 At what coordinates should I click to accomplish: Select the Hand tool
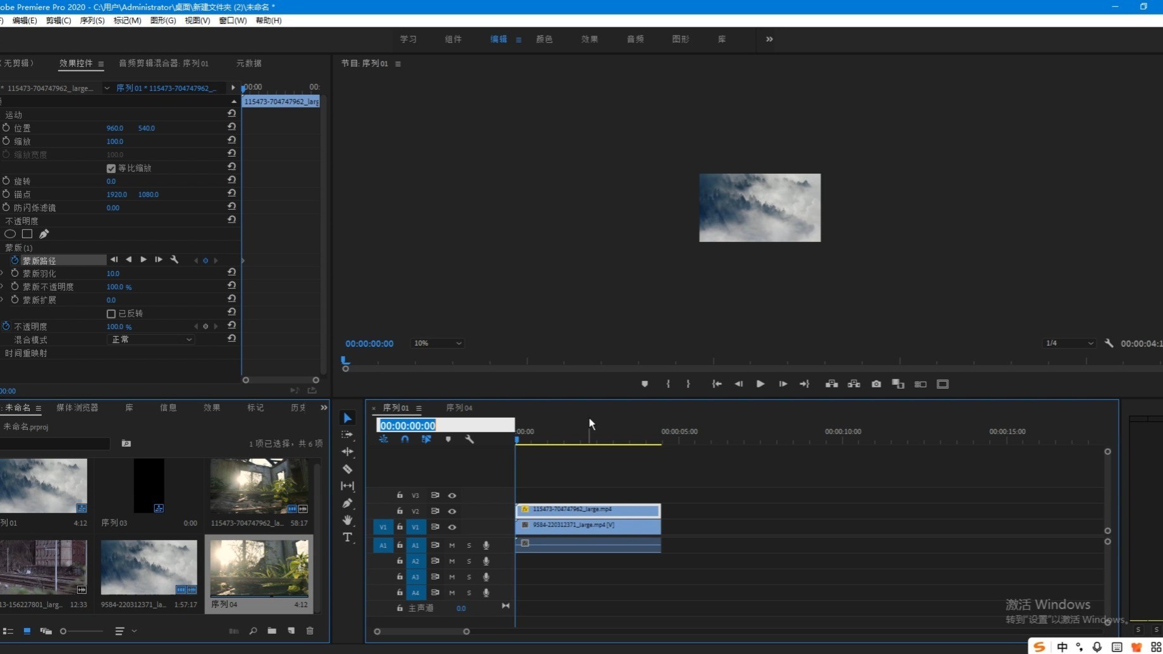pyautogui.click(x=347, y=520)
